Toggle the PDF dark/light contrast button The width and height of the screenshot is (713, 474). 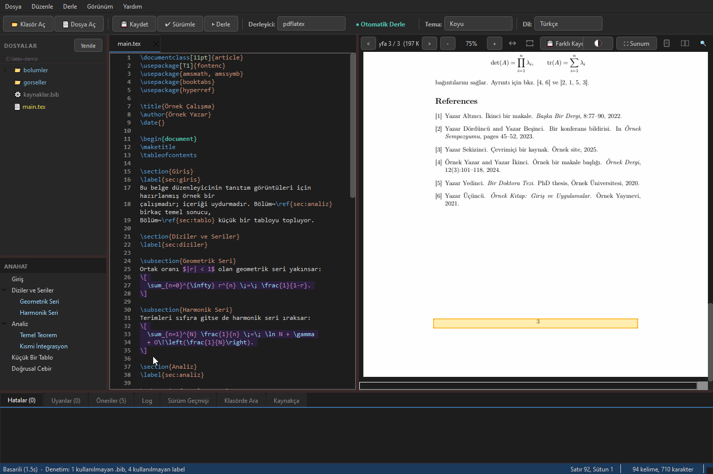(x=598, y=44)
